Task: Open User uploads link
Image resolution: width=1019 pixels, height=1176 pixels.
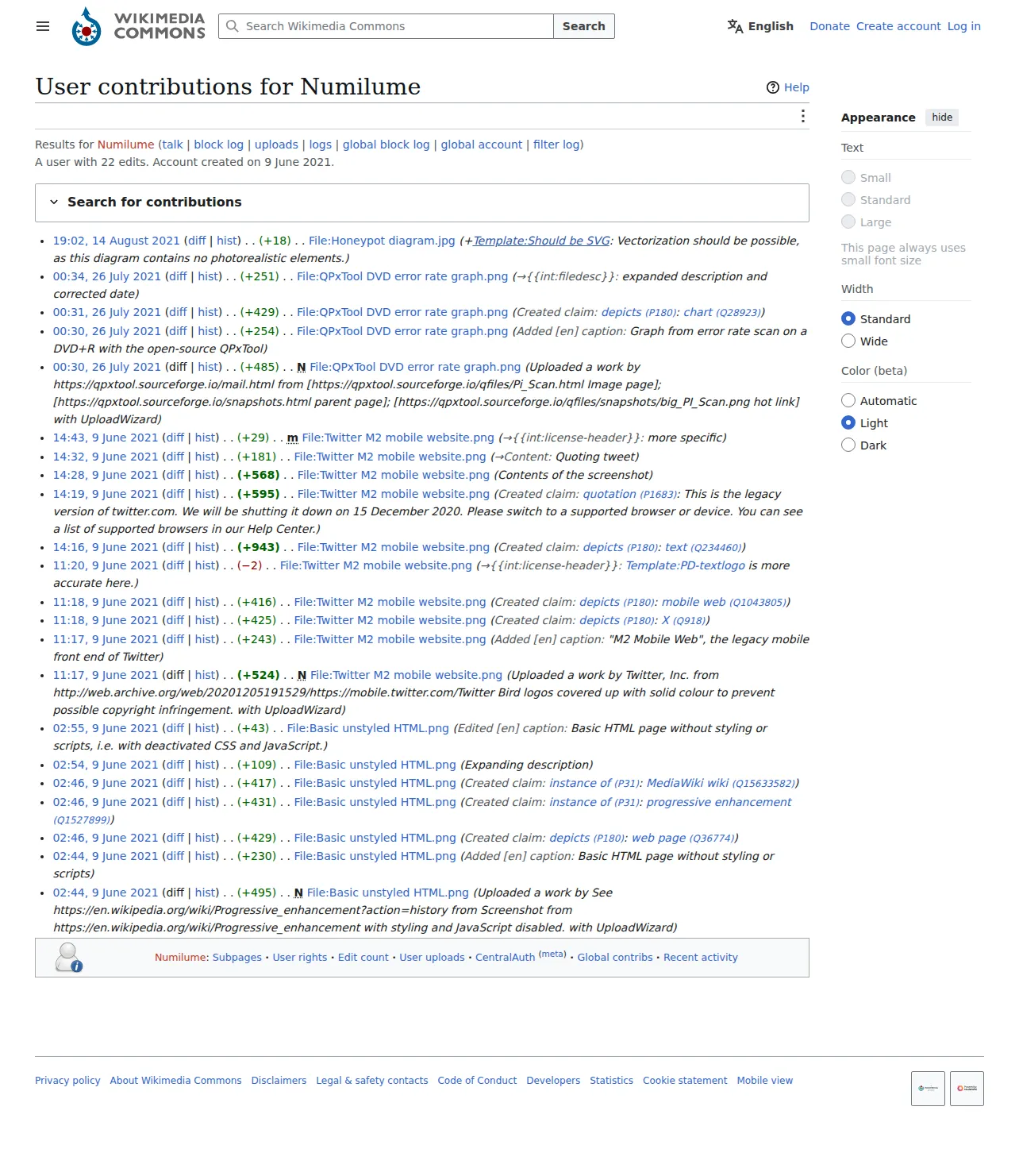Action: tap(433, 958)
